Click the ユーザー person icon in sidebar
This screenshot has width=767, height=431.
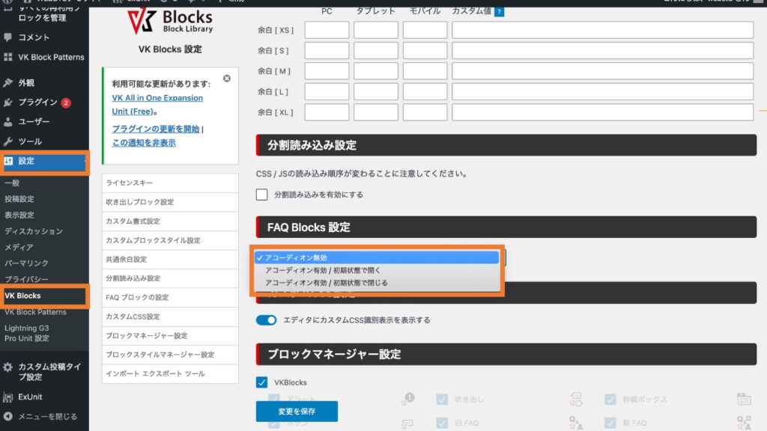pyautogui.click(x=8, y=122)
